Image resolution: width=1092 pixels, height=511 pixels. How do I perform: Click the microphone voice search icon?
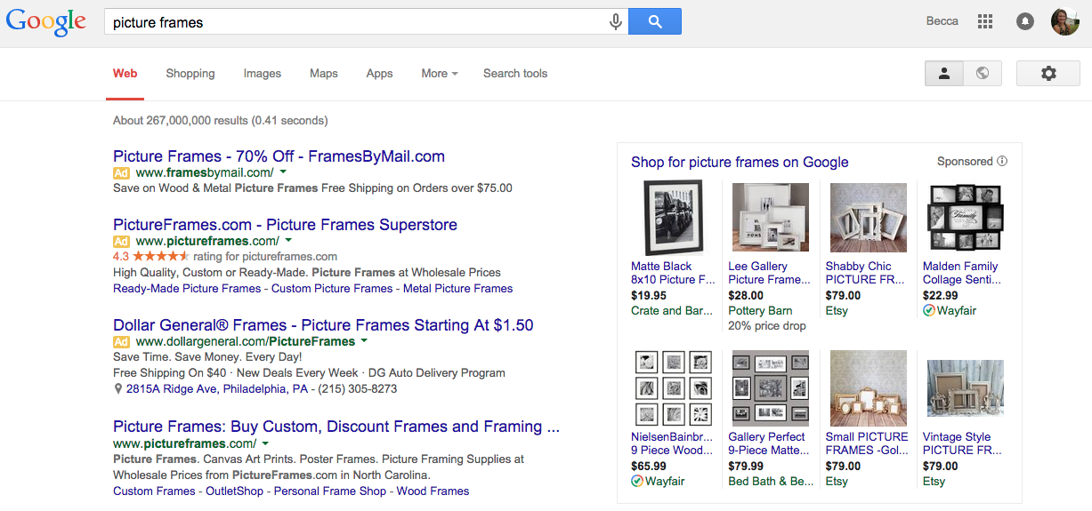tap(615, 22)
